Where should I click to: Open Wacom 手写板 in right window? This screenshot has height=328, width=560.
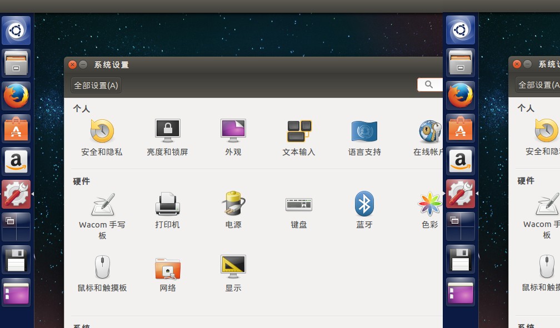(x=543, y=215)
